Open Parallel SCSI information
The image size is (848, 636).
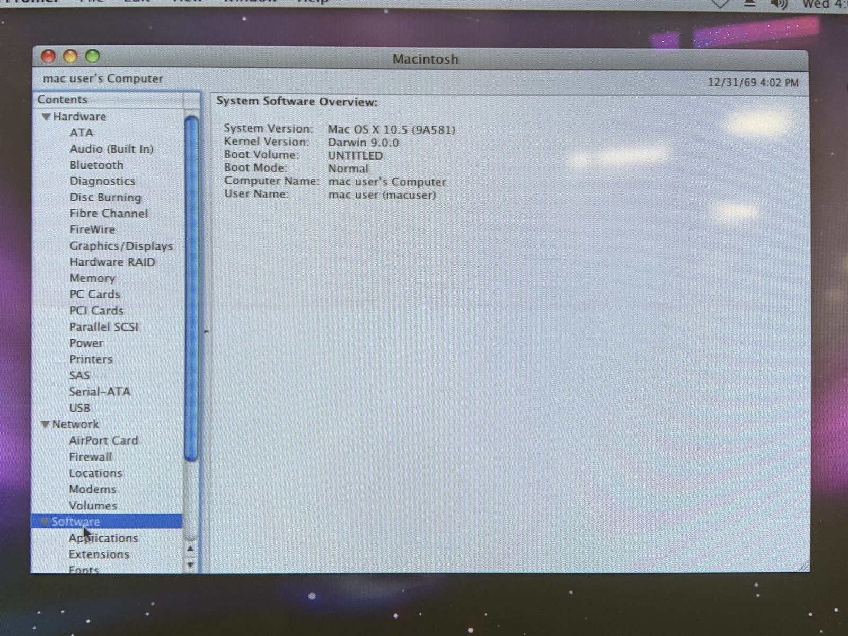104,327
